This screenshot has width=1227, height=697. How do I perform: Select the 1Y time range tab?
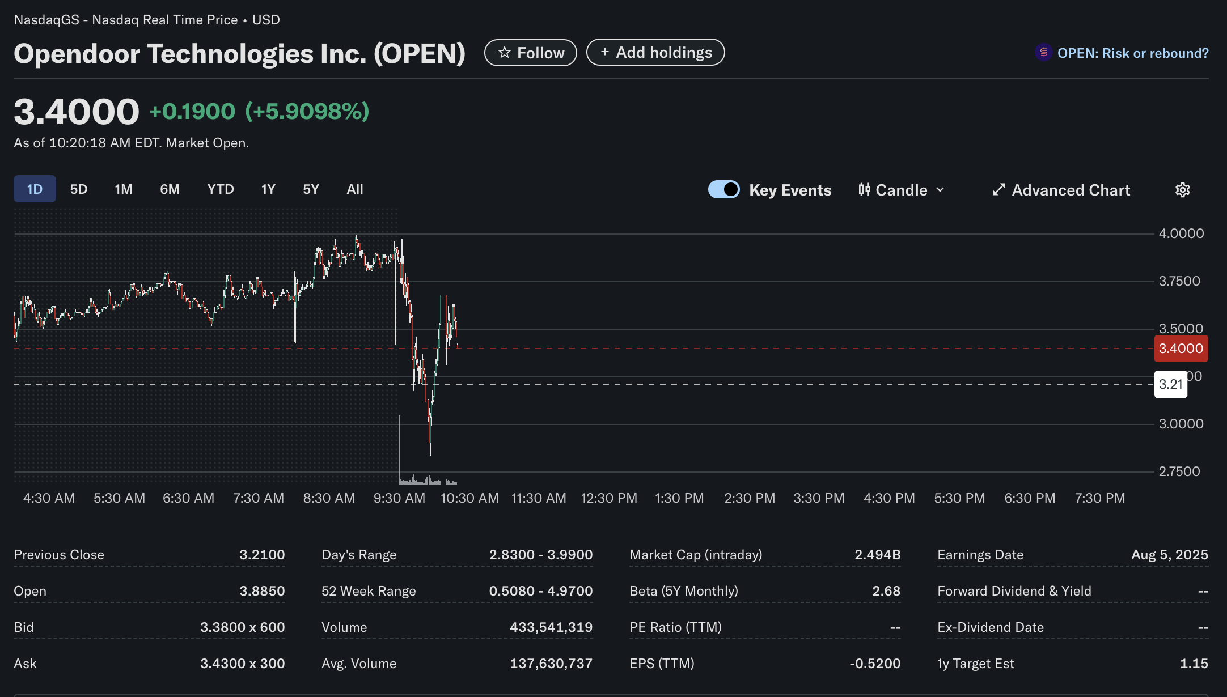[268, 189]
